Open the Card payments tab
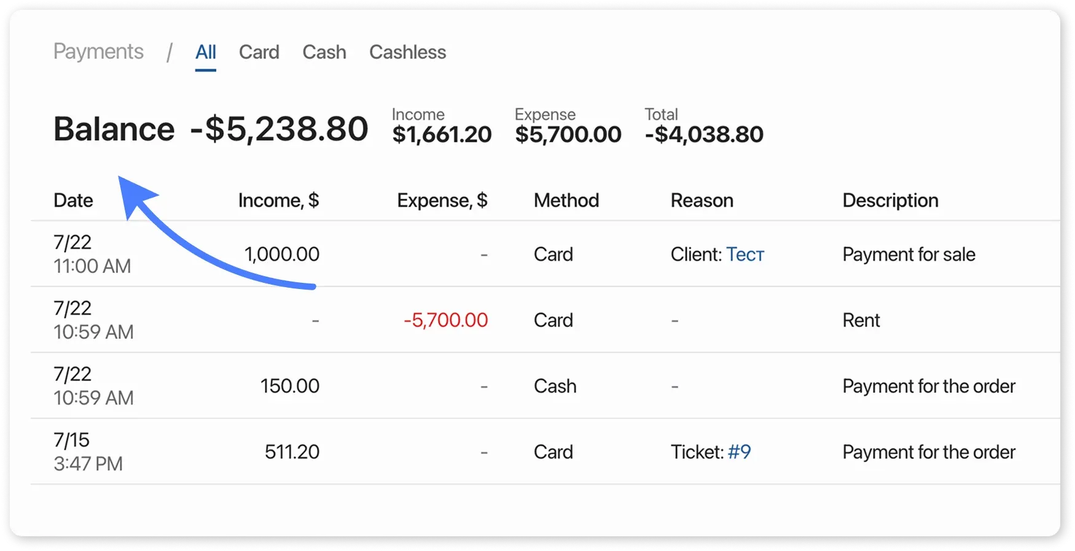1075x551 pixels. click(259, 52)
